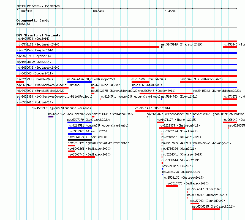Click the chr14:104528617..104559125 region label
This screenshot has width=245, height=220.
[38, 6]
